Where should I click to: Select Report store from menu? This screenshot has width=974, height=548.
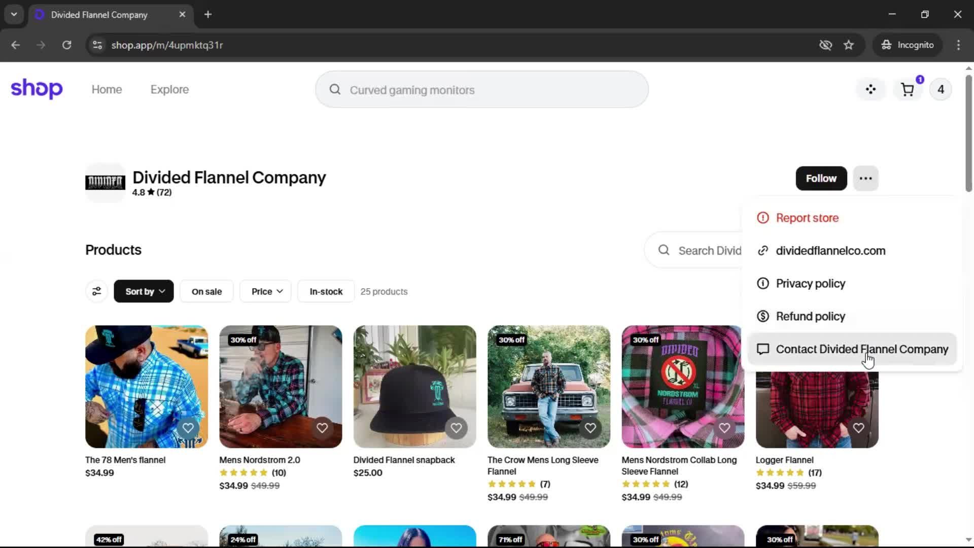coord(807,218)
